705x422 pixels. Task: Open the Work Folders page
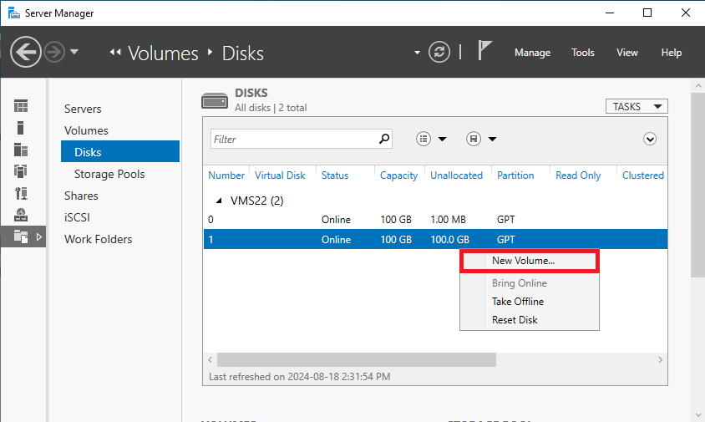point(98,239)
